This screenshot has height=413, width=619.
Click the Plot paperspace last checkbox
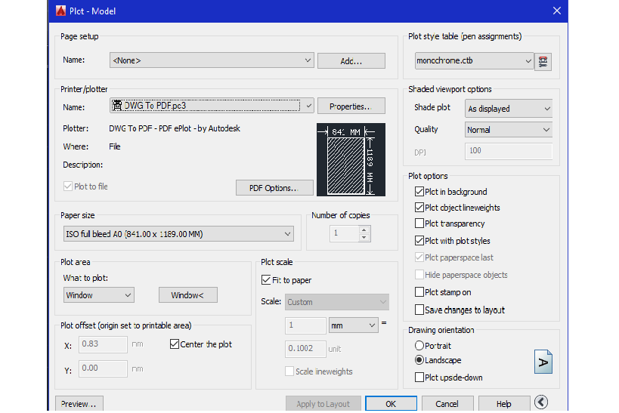419,257
